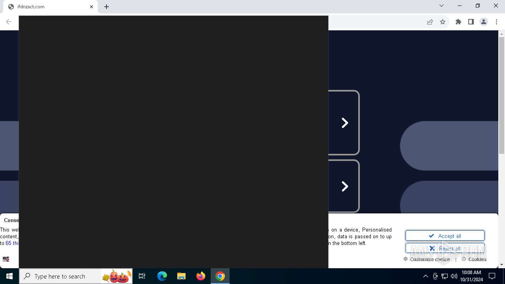
Task: Close the ifdnzact.com browser tab
Action: click(92, 7)
